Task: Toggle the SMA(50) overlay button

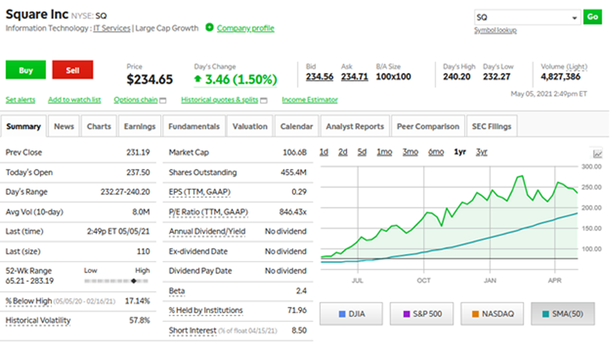Action: [563, 314]
